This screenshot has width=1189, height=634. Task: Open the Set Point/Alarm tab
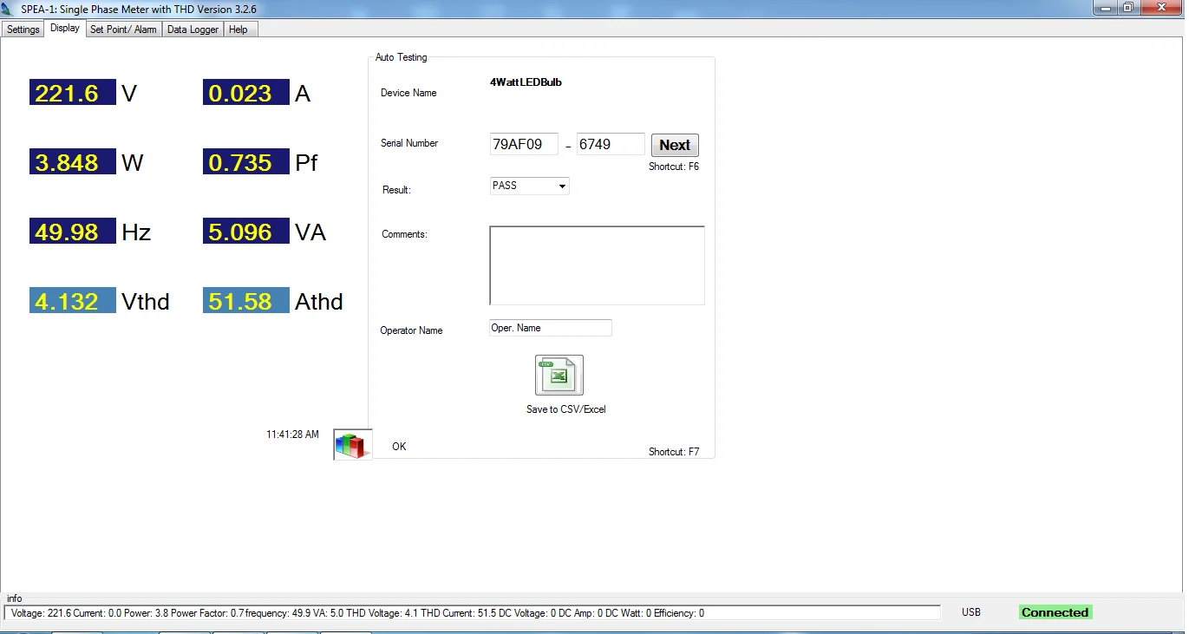(123, 29)
